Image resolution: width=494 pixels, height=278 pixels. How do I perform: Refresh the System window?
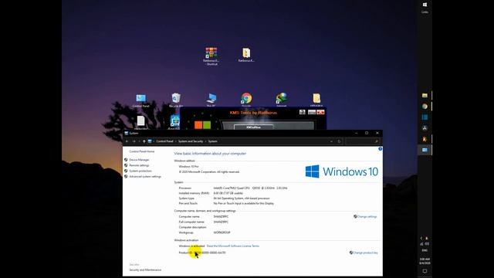[340, 141]
